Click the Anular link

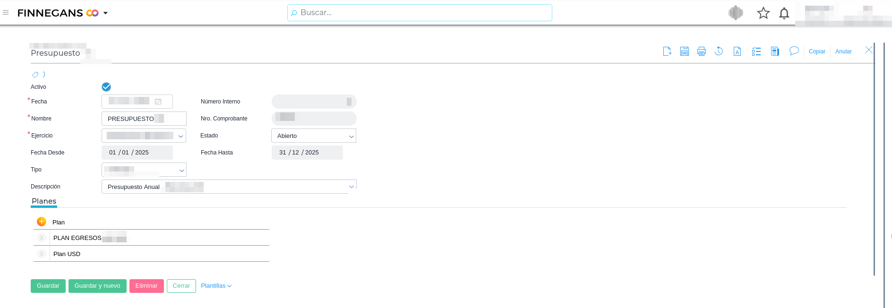(x=843, y=51)
